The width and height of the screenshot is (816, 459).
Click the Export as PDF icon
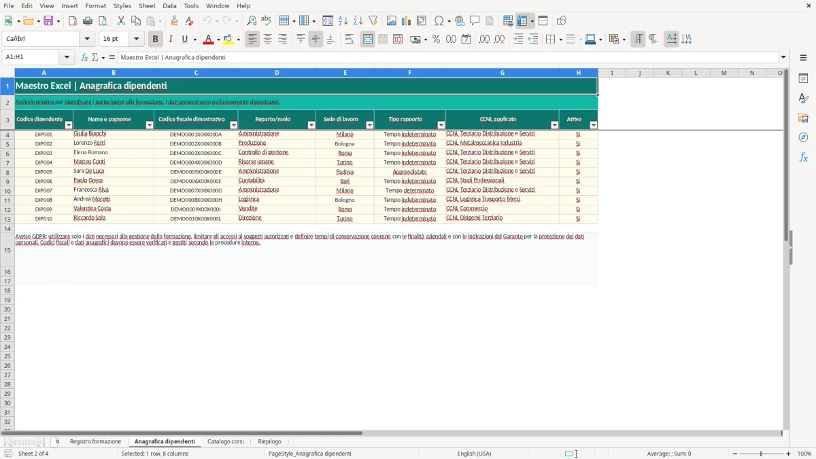(x=73, y=21)
